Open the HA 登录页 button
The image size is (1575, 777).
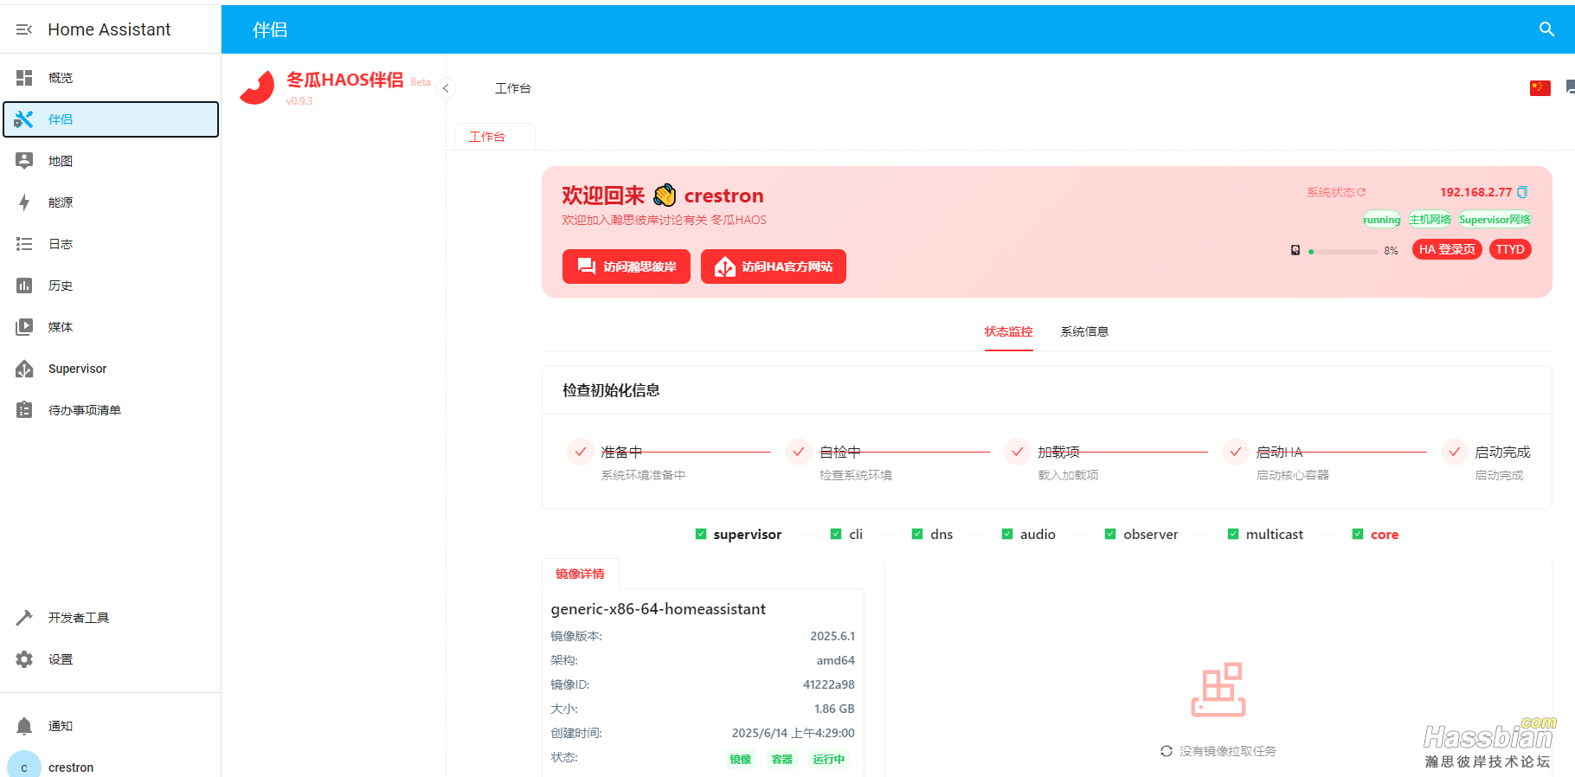pyautogui.click(x=1448, y=249)
